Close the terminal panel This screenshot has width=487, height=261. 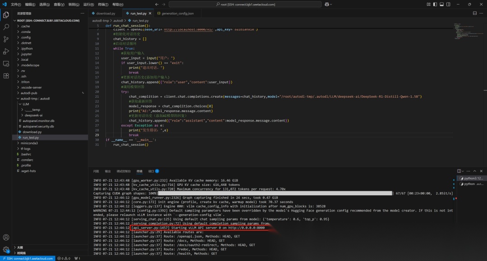pyautogui.click(x=482, y=171)
